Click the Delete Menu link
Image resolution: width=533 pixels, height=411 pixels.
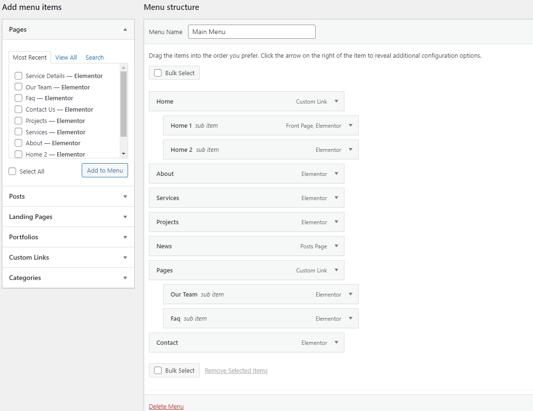click(166, 406)
